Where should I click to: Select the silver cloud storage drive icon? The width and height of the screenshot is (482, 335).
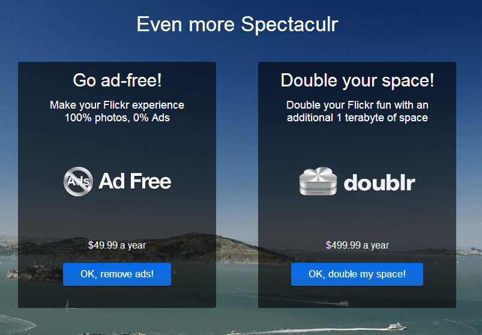click(x=318, y=181)
